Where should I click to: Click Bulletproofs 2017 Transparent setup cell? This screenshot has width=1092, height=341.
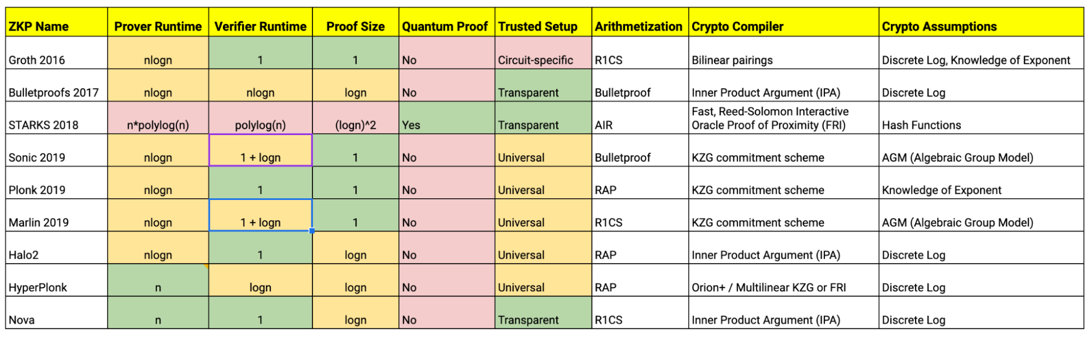pos(543,86)
